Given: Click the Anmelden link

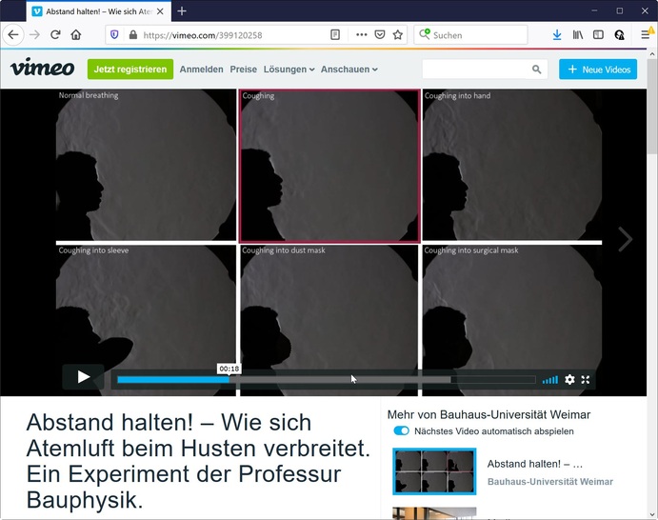Looking at the screenshot, I should coord(201,70).
